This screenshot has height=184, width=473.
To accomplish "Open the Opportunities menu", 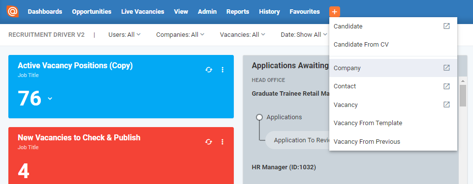I will pyautogui.click(x=92, y=12).
